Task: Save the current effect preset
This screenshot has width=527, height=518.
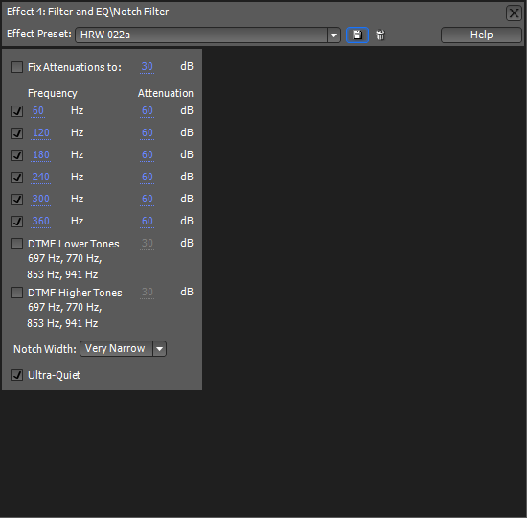Action: (357, 35)
